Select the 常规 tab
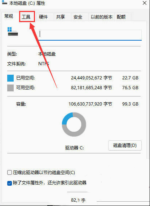The width and height of the screenshot is (150, 206). tap(9, 16)
